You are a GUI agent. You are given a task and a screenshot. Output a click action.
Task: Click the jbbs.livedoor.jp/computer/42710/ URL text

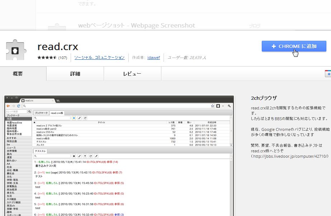(290, 156)
